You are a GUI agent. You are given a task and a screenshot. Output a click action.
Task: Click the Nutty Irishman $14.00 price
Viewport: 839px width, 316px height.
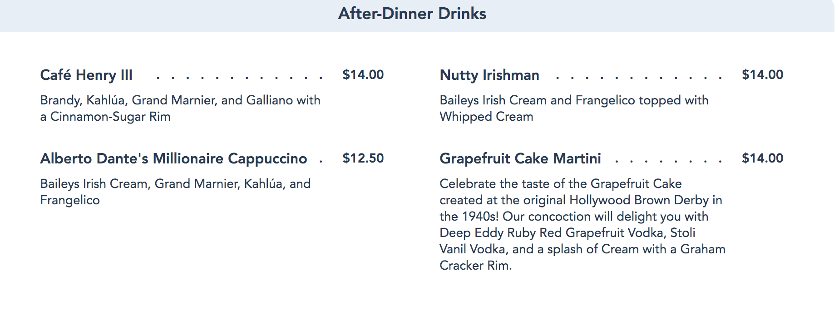tap(762, 75)
